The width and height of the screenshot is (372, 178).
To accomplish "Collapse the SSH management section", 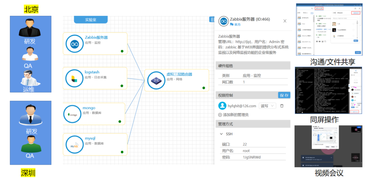I will [221, 134].
